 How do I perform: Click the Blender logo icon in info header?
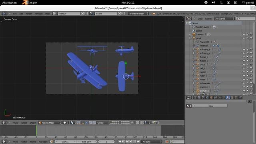point(154,14)
